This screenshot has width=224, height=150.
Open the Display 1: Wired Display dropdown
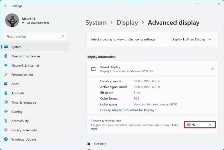click(x=191, y=39)
